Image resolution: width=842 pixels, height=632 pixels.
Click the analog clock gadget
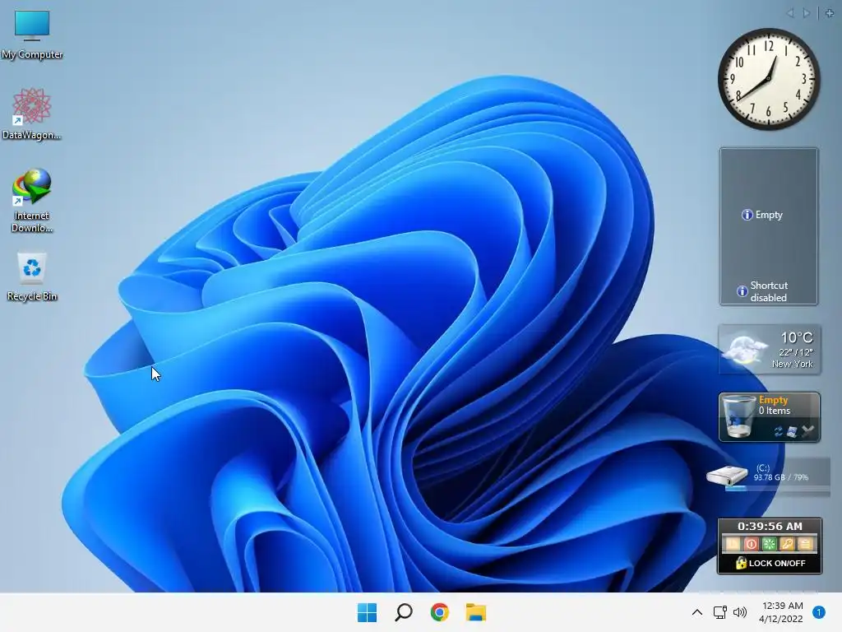(x=769, y=79)
